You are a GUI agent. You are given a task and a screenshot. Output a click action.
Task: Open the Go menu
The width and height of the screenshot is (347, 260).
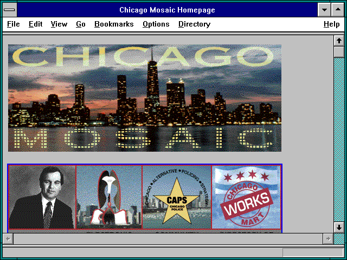[81, 24]
